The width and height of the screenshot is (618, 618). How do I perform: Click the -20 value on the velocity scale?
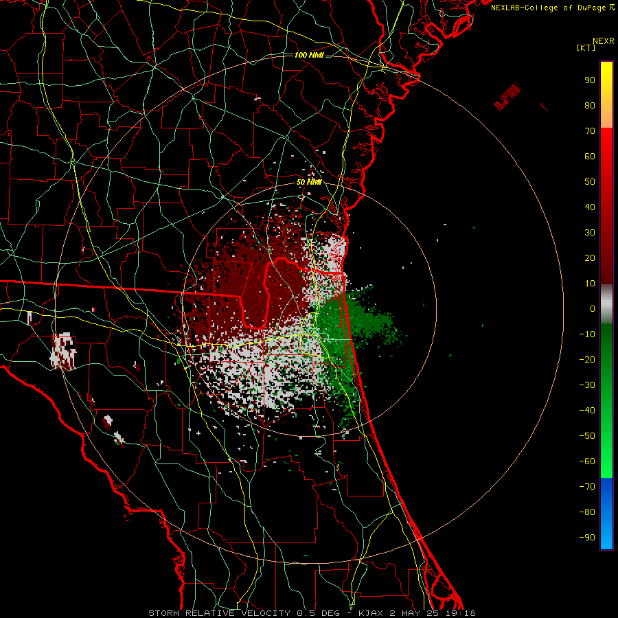point(587,360)
